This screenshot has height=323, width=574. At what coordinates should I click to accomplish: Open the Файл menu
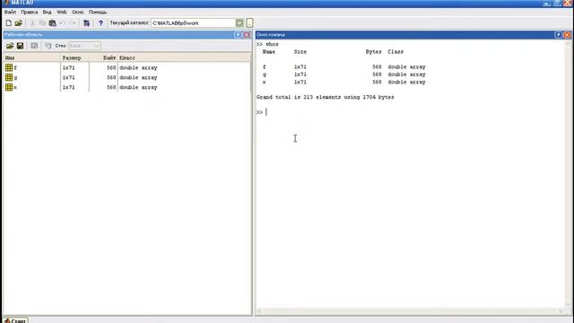click(x=10, y=12)
